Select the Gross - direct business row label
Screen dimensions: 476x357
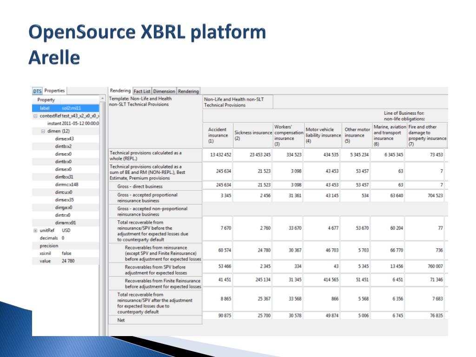(x=155, y=186)
